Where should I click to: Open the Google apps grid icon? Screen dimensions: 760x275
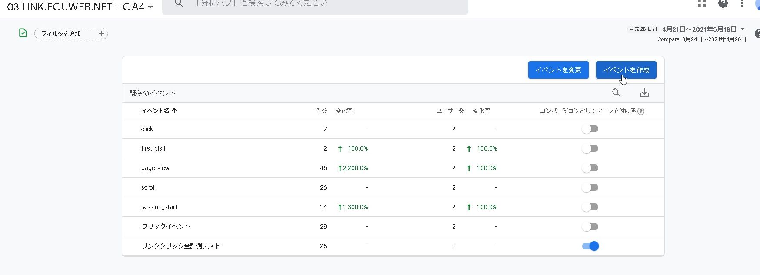701,4
